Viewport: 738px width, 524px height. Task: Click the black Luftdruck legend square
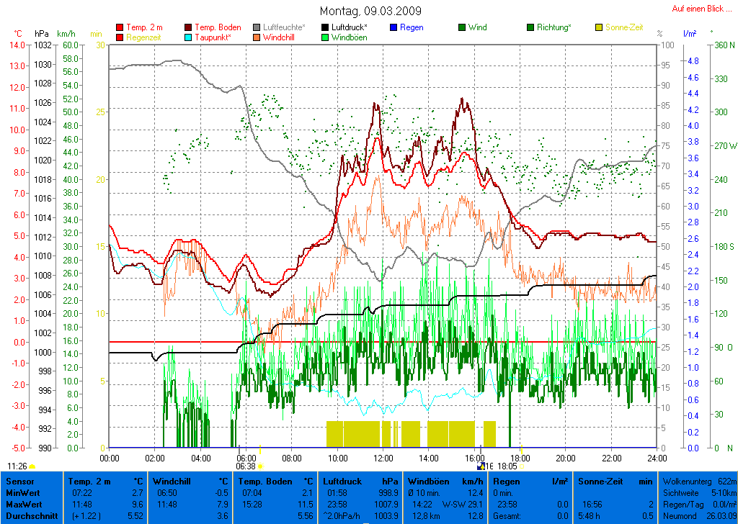click(x=326, y=27)
